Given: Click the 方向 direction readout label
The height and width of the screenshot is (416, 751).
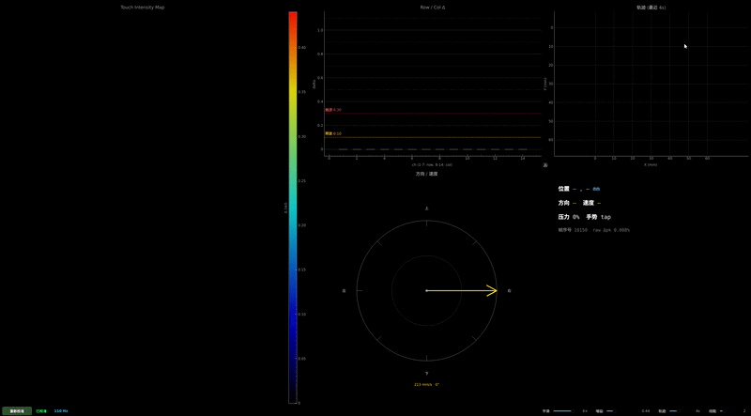Looking at the screenshot, I should tap(564, 203).
